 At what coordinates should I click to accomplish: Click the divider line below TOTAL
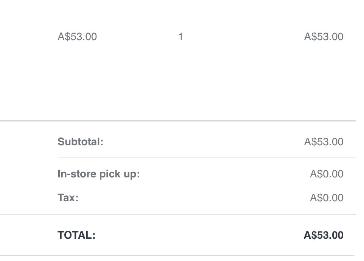click(178, 256)
